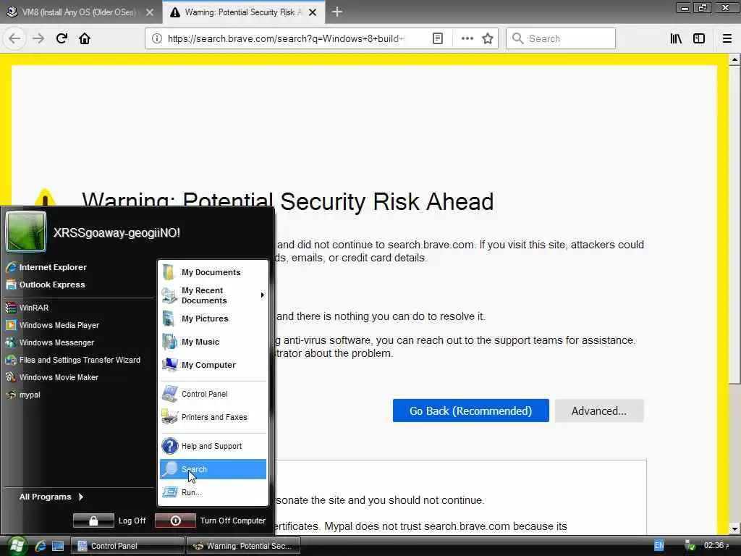Click Go Back (Recommended) button
Viewport: 741px width, 556px height.
coord(470,410)
